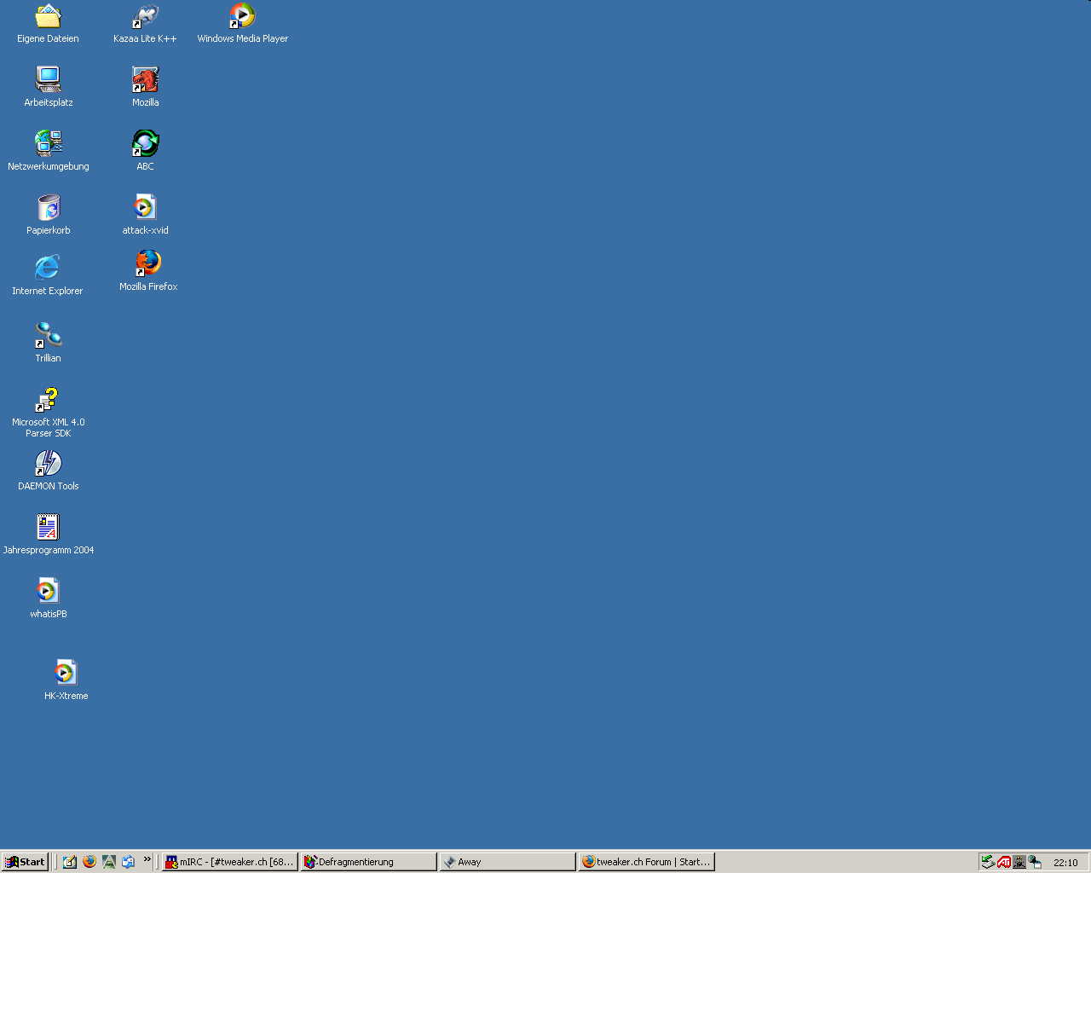Select the Jahresprogramm 2004 document

tap(49, 528)
